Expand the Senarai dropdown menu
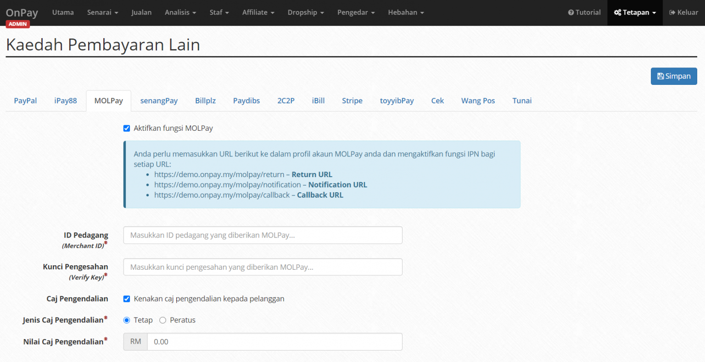The height and width of the screenshot is (362, 705). [x=102, y=12]
